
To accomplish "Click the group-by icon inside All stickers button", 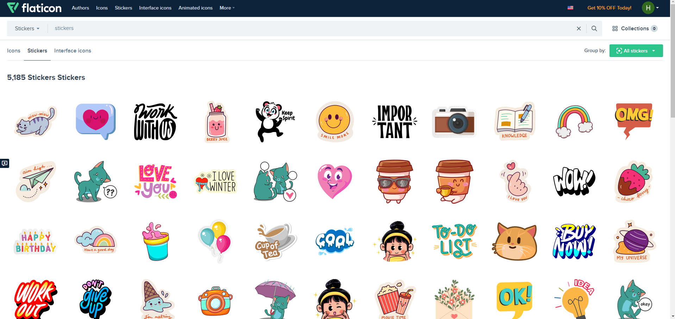I will click(x=619, y=51).
